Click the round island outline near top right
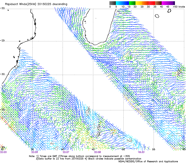Viewport: 186px width, 163px height. [x=157, y=16]
